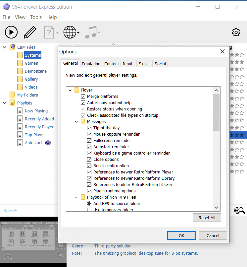Open the File menu

pos(7,17)
